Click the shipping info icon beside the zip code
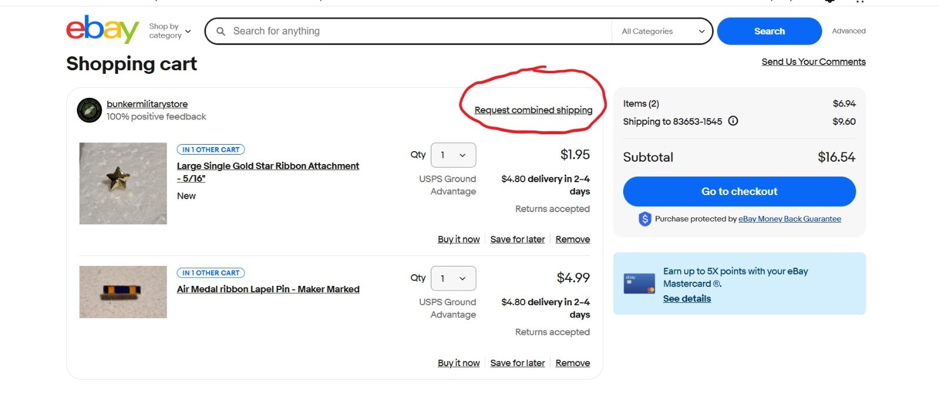Image resolution: width=939 pixels, height=413 pixels. (x=733, y=121)
